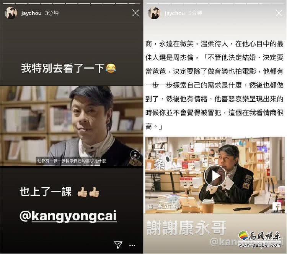Play the embedded bookstore video
This screenshot has height=254, width=287.
(215, 176)
